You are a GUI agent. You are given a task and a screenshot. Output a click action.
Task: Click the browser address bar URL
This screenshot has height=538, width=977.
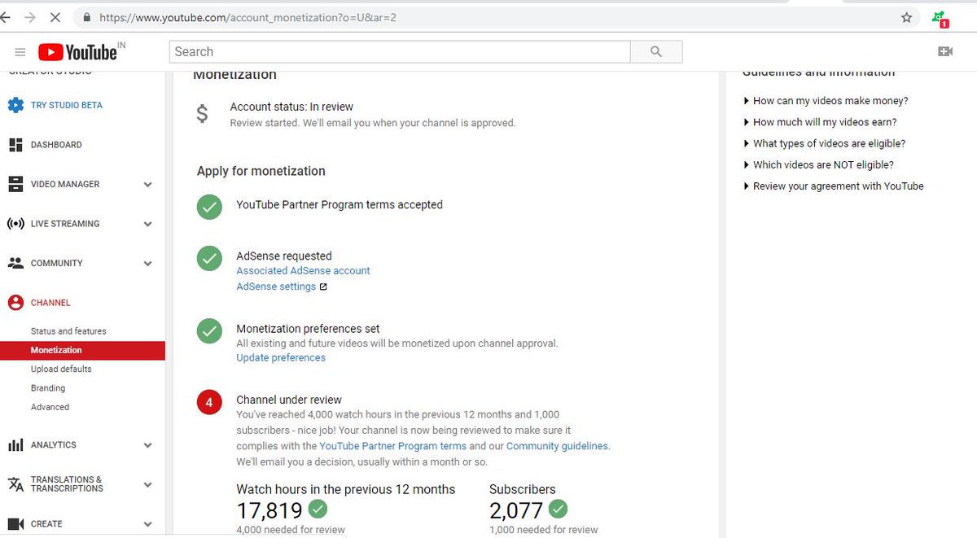(x=248, y=17)
